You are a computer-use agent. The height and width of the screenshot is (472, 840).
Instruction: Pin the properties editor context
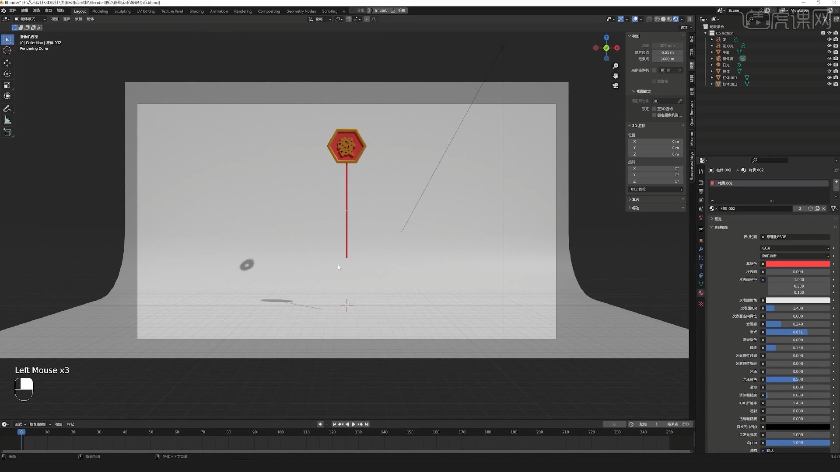(836, 170)
